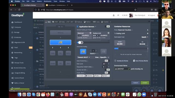Toggle the SSL button in topology panel
This screenshot has height=98, width=175.
click(60, 27)
